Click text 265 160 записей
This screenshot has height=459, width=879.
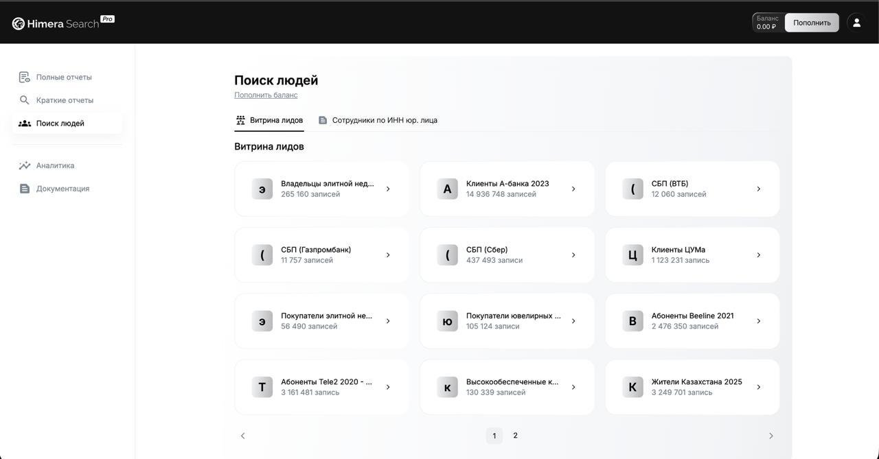pos(310,194)
